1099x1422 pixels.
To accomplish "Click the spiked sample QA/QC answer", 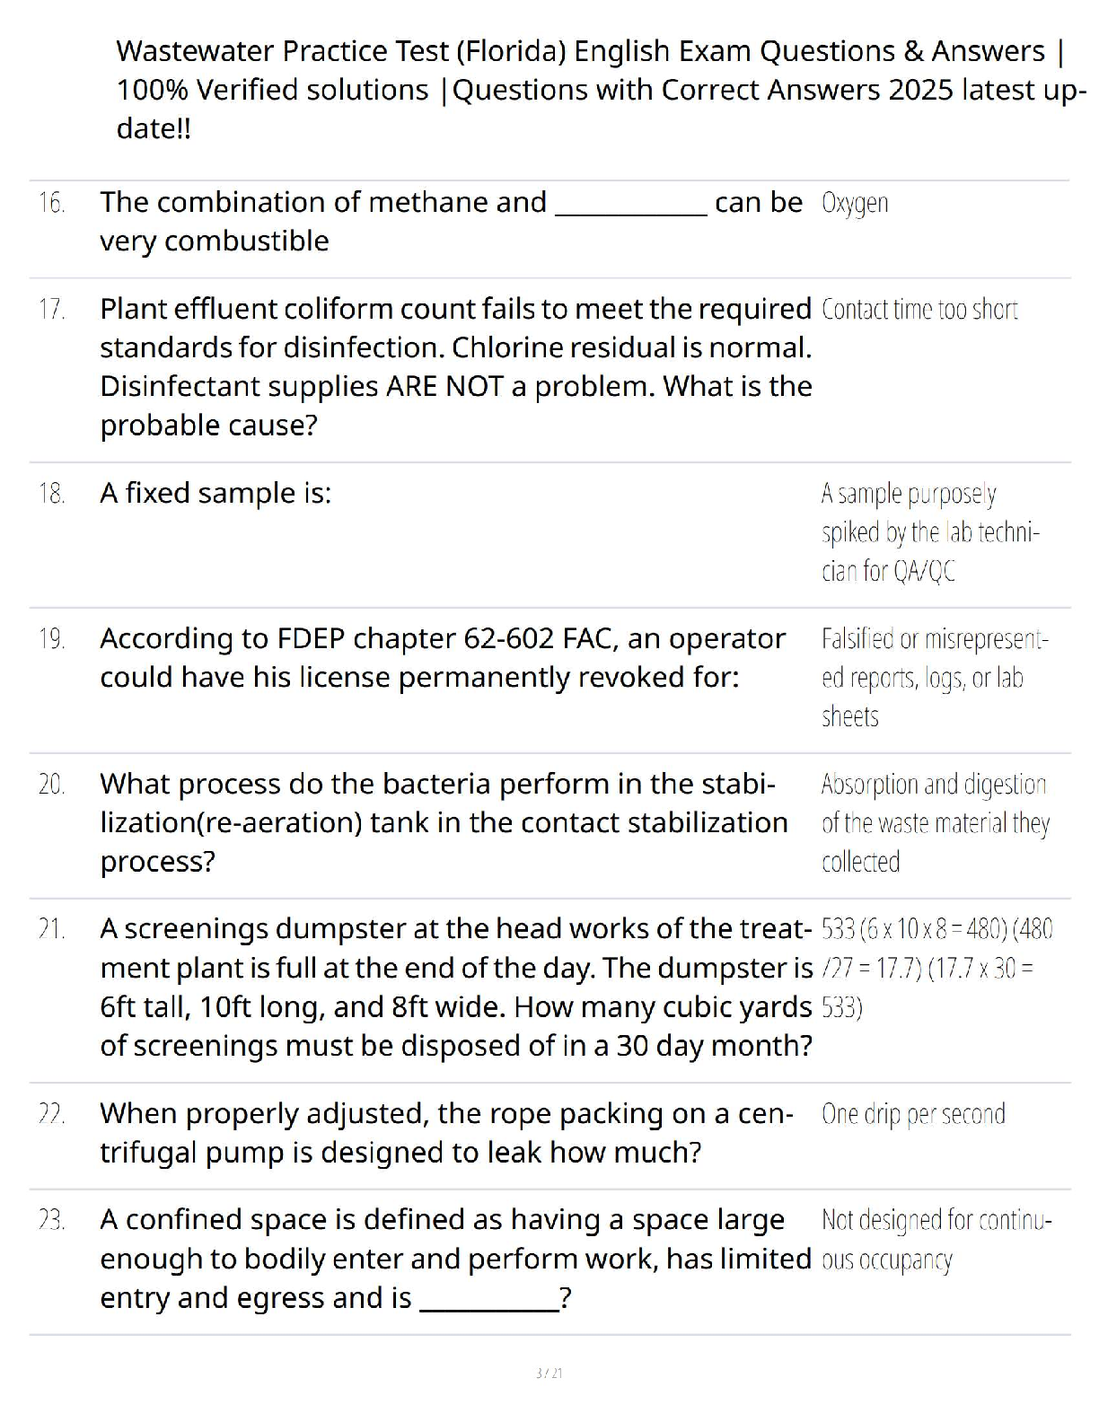I will click(x=930, y=532).
